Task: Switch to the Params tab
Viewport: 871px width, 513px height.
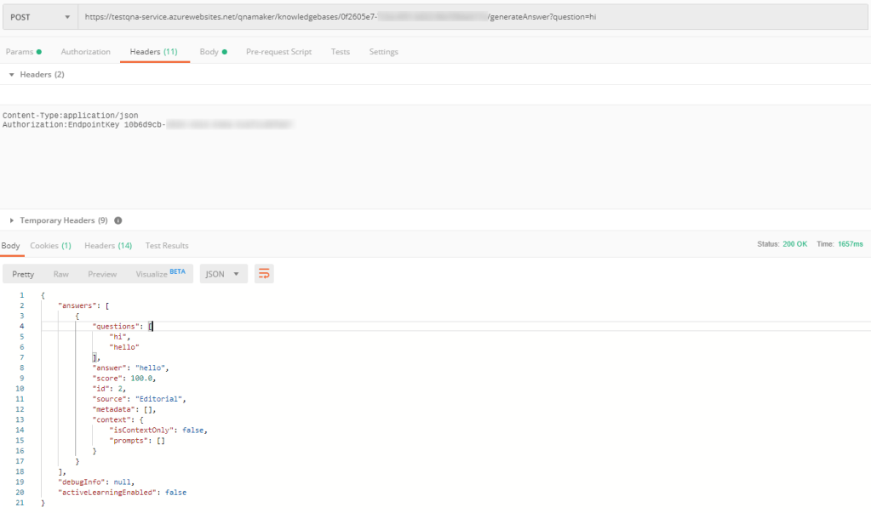Action: [x=23, y=52]
